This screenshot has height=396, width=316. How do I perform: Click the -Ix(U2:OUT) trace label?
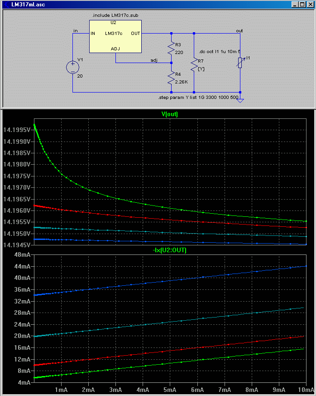(170, 250)
